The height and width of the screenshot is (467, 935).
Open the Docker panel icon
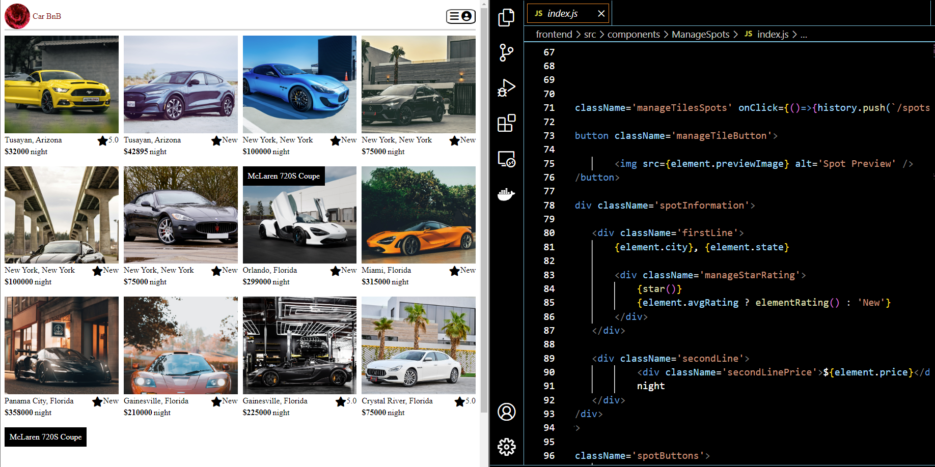point(506,194)
